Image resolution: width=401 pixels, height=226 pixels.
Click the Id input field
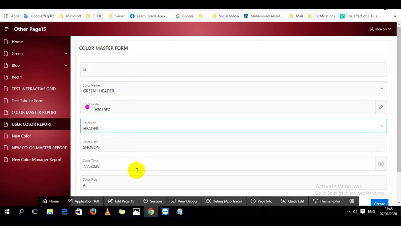click(233, 69)
